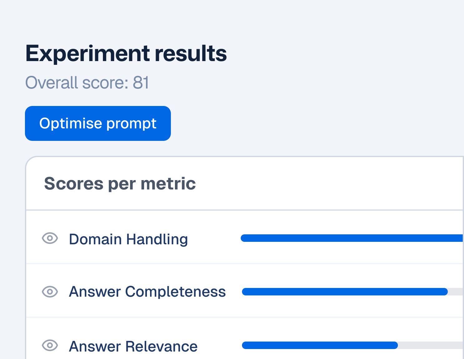464x359 pixels.
Task: Click the Scores per metric header
Action: [120, 183]
